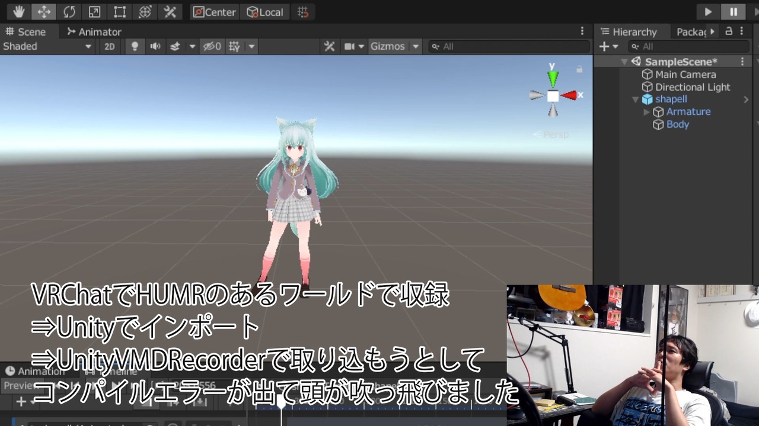Click the Body cube icon

[x=658, y=124]
